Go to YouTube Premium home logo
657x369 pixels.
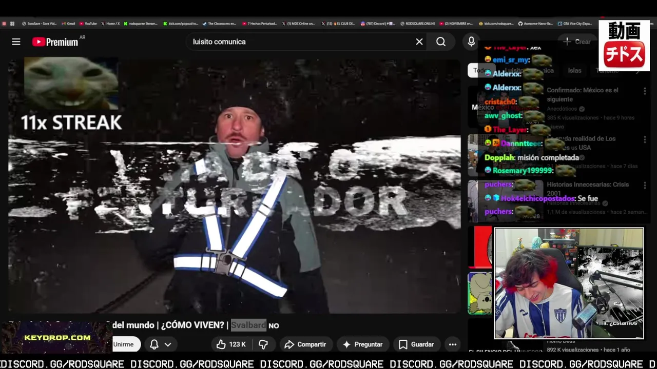coord(55,42)
